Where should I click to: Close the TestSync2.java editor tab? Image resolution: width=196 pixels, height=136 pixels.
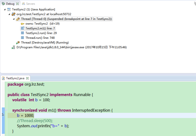point(27,78)
